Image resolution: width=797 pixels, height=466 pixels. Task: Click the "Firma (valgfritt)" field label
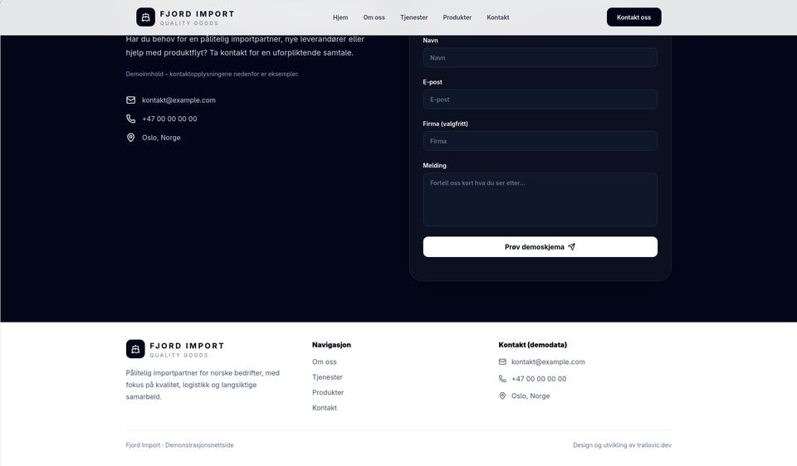coord(445,124)
